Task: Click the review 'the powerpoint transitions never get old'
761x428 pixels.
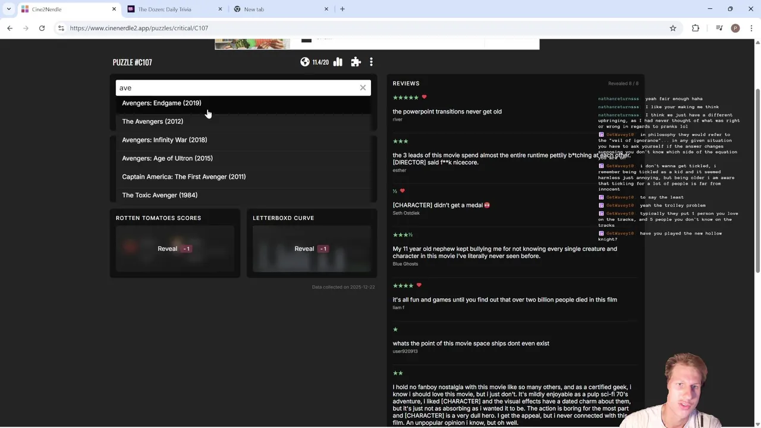Action: 447,111
